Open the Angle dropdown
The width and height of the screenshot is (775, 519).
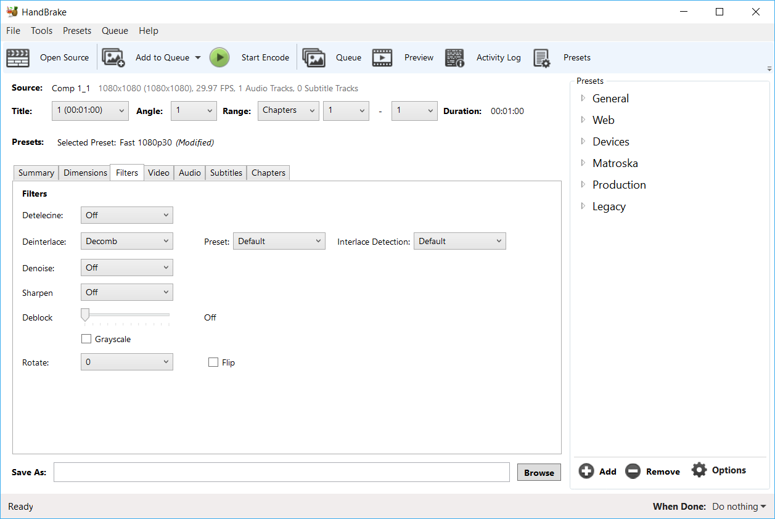point(194,111)
